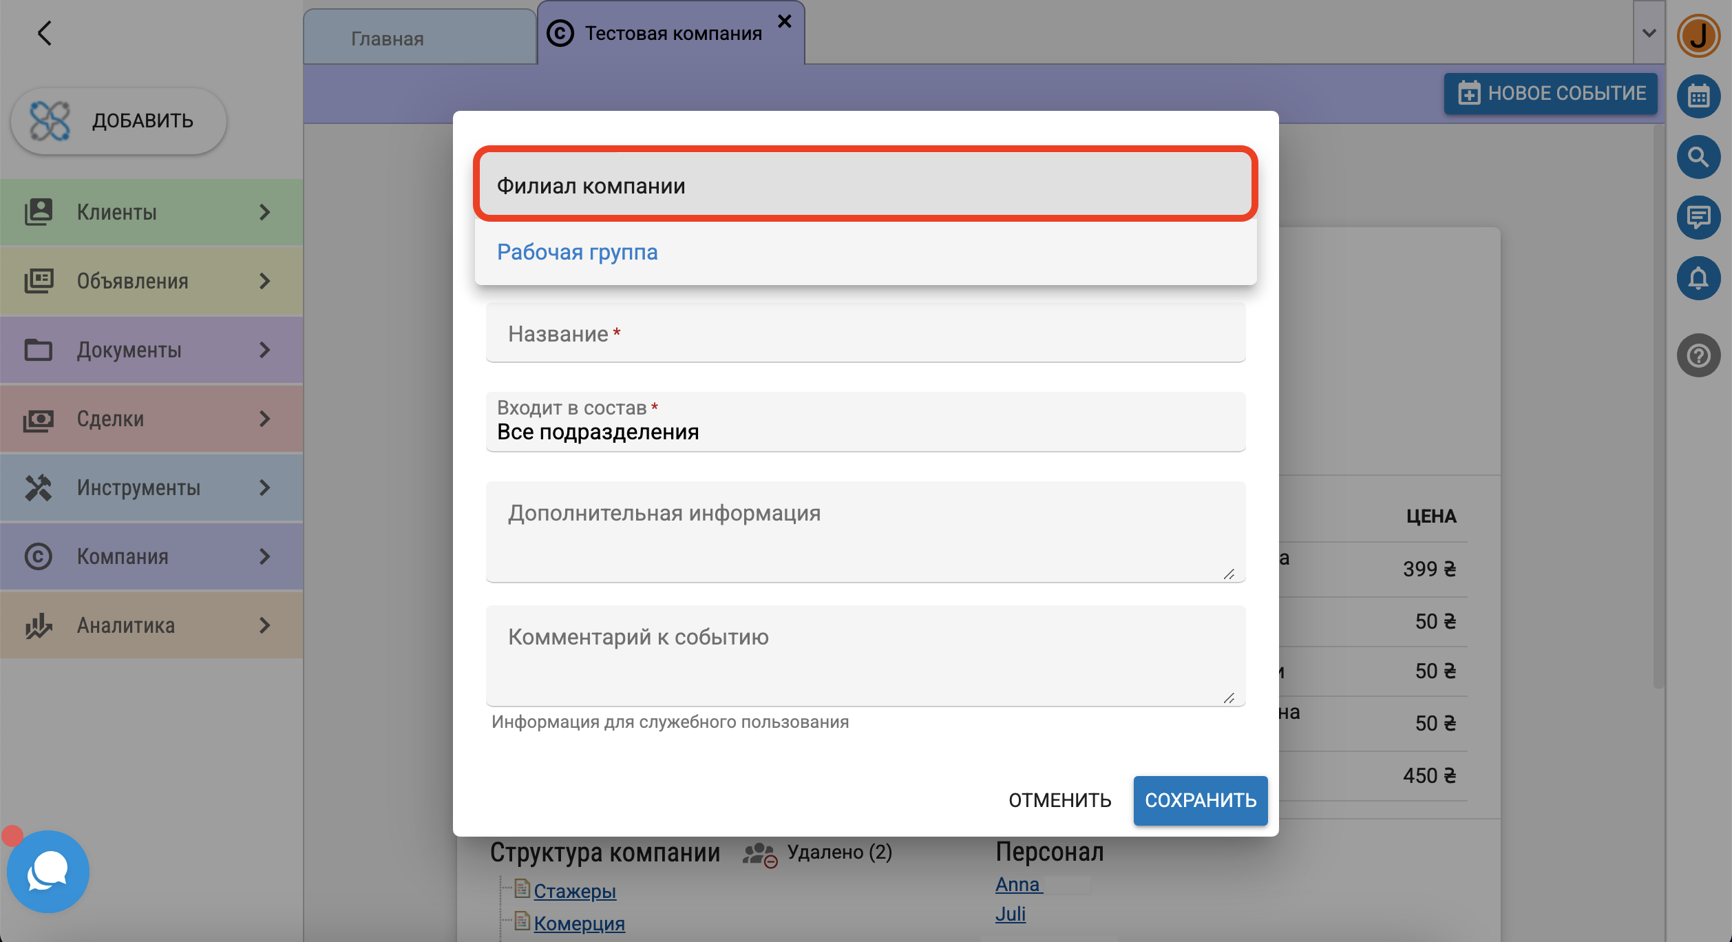Click ОТМЕНИТЬ to cancel the dialog
The width and height of the screenshot is (1732, 942).
pos(1059,800)
